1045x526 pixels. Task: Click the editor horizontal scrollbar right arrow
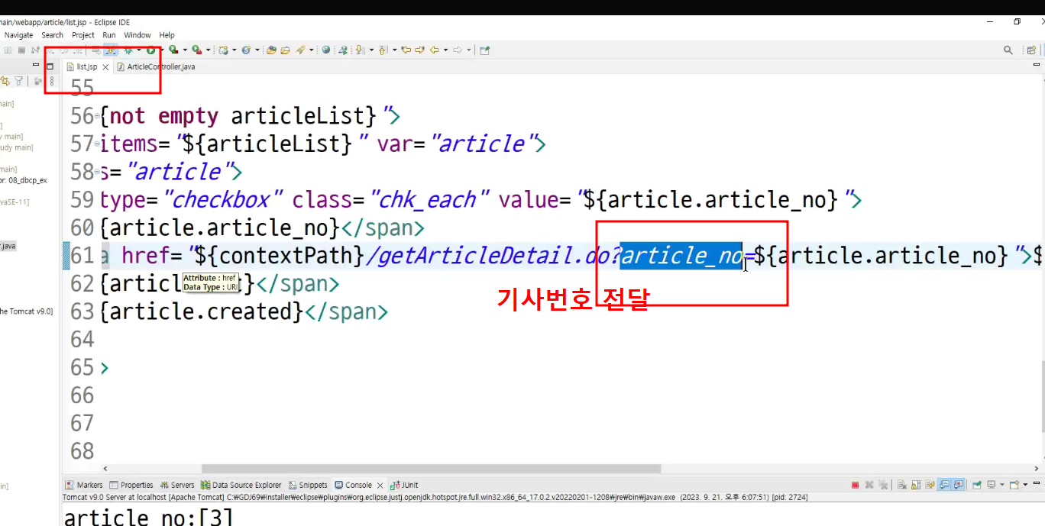tap(1037, 469)
